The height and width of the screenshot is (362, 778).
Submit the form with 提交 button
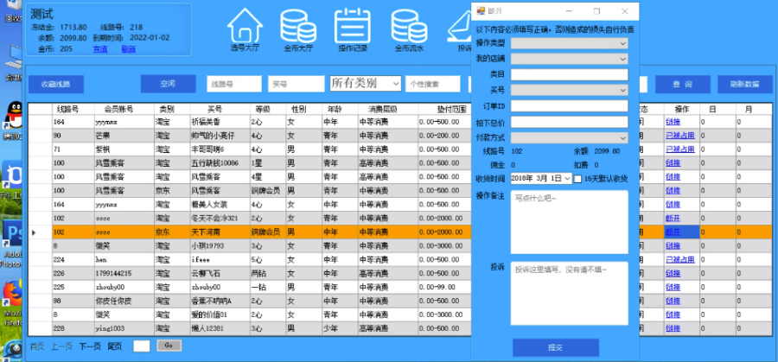tap(555, 347)
